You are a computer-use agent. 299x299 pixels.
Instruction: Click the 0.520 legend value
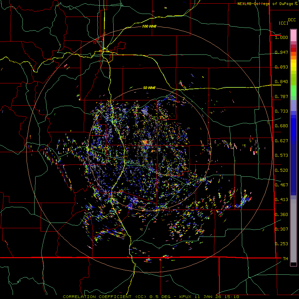(x=281, y=170)
